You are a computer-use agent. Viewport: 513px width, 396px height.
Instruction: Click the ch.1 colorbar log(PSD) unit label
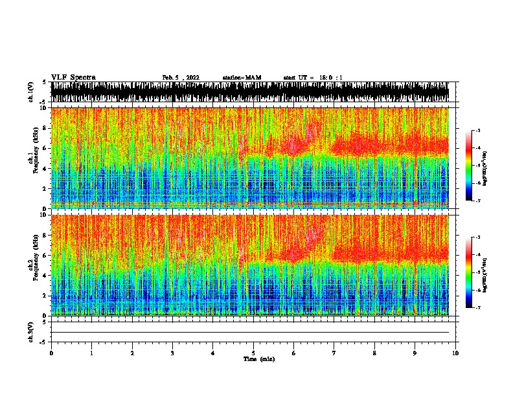point(484,169)
